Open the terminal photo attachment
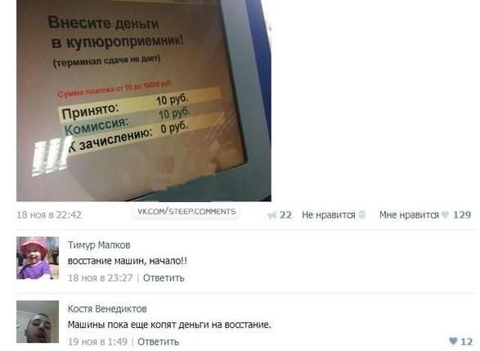The width and height of the screenshot is (480, 351). tap(144, 101)
